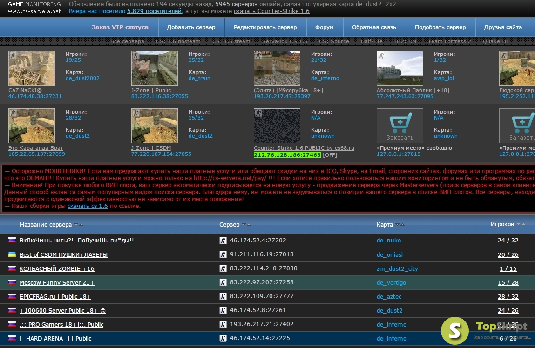Sort Карта column descending arrow
The width and height of the screenshot is (535, 348).
pyautogui.click(x=397, y=225)
